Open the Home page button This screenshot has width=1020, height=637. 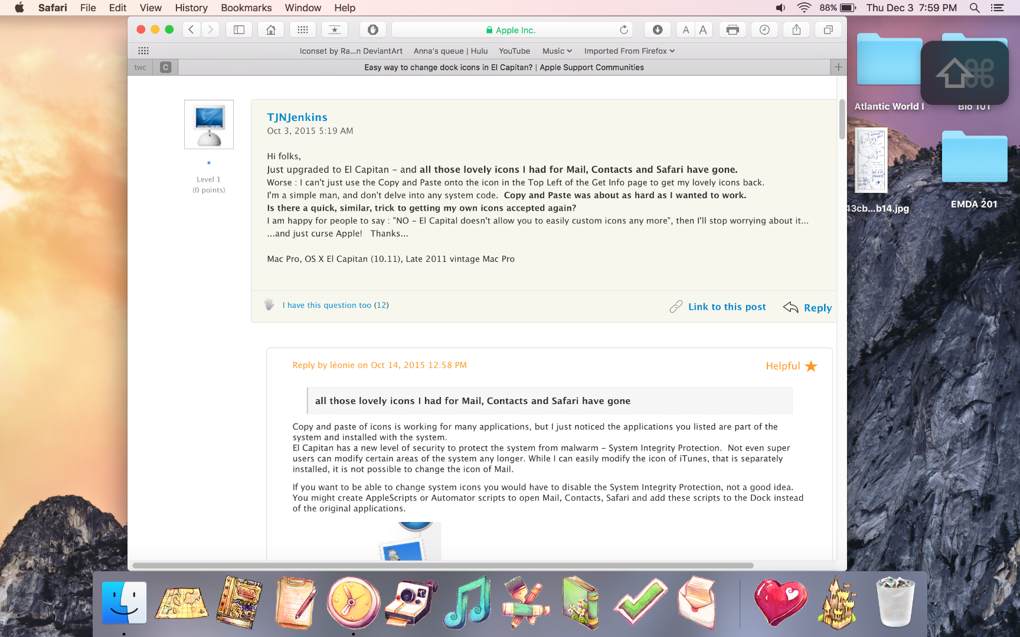[271, 29]
